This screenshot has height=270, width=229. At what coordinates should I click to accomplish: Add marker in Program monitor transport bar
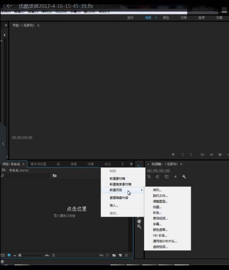point(173,155)
